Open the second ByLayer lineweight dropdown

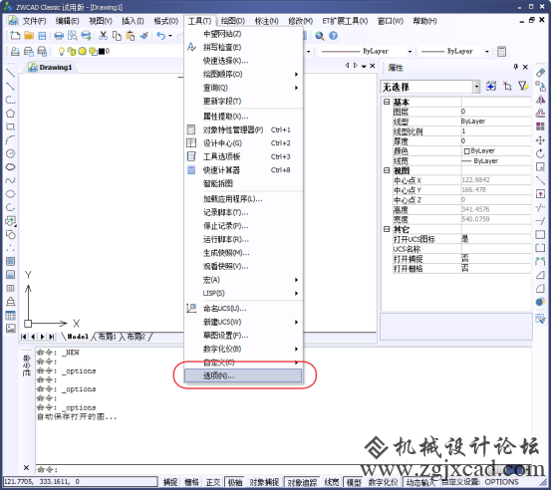pos(487,52)
